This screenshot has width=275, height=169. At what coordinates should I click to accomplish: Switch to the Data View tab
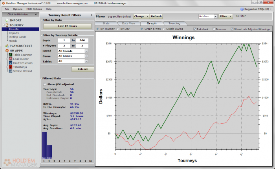(x=128, y=23)
